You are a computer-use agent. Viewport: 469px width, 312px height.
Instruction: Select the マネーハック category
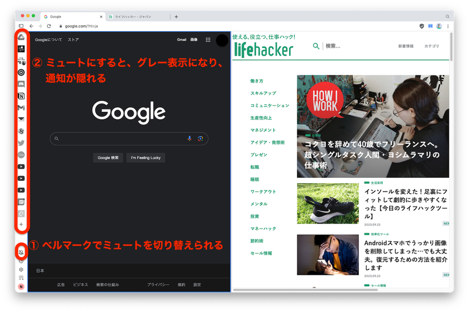coord(263,229)
